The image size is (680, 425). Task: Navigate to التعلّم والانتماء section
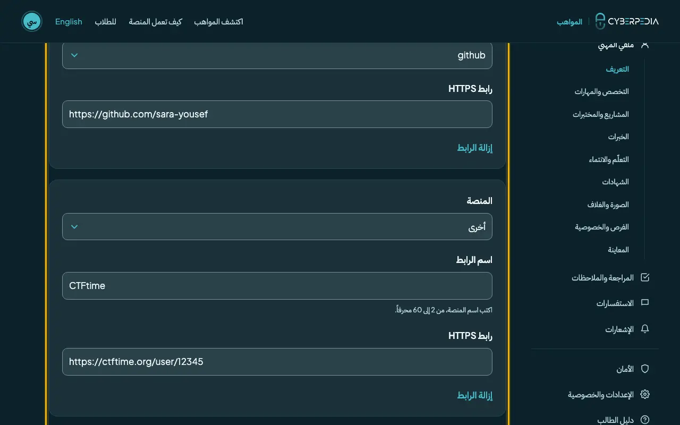(x=609, y=159)
